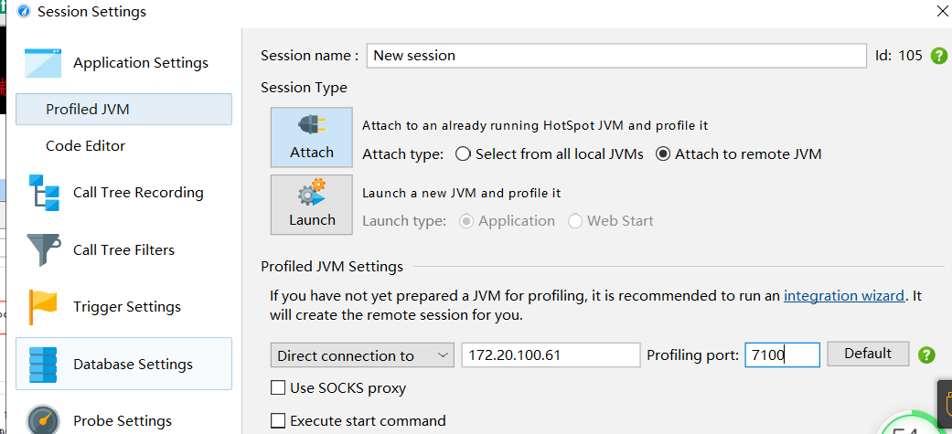952x434 pixels.
Task: Choose the Launch session type button
Action: click(x=312, y=205)
